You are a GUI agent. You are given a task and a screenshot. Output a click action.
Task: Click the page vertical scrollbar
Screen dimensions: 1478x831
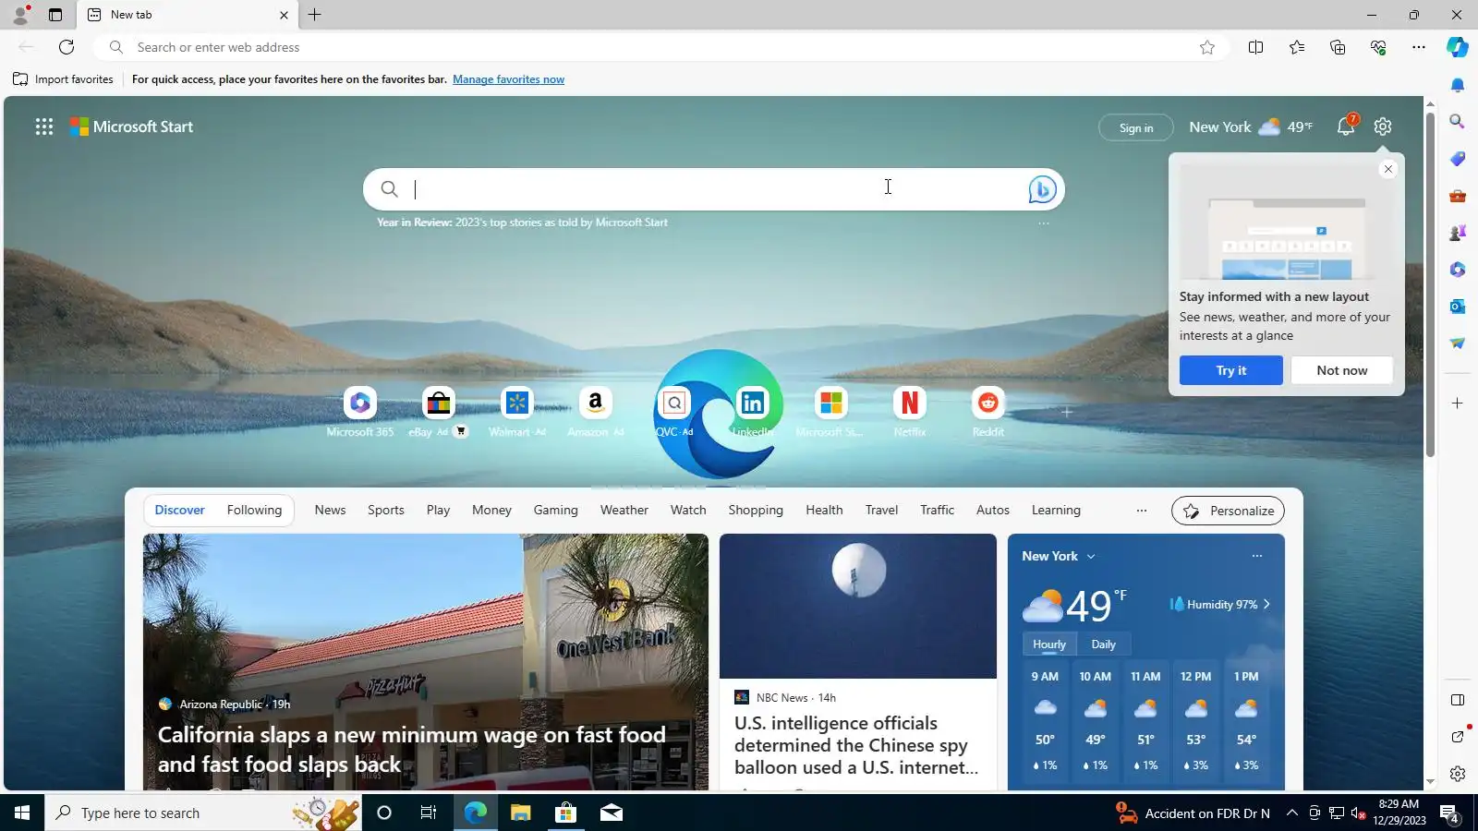1430,284
